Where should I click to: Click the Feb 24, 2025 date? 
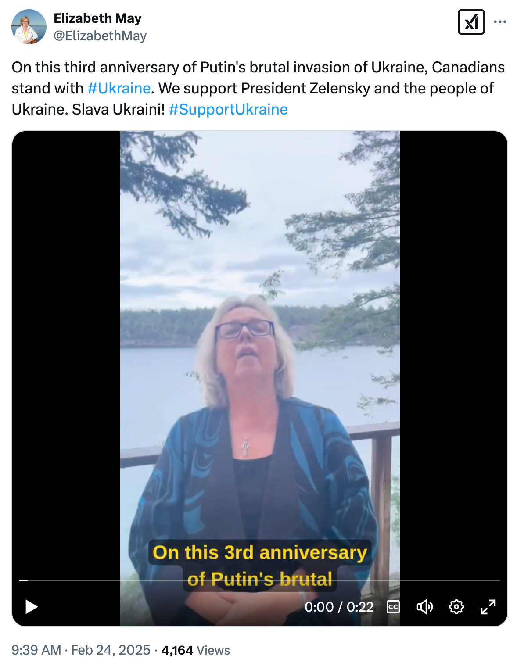point(111,650)
